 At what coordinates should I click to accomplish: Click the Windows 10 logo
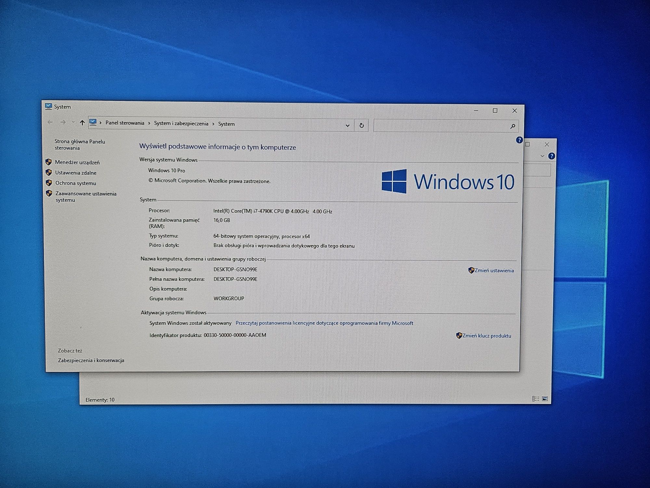448,181
